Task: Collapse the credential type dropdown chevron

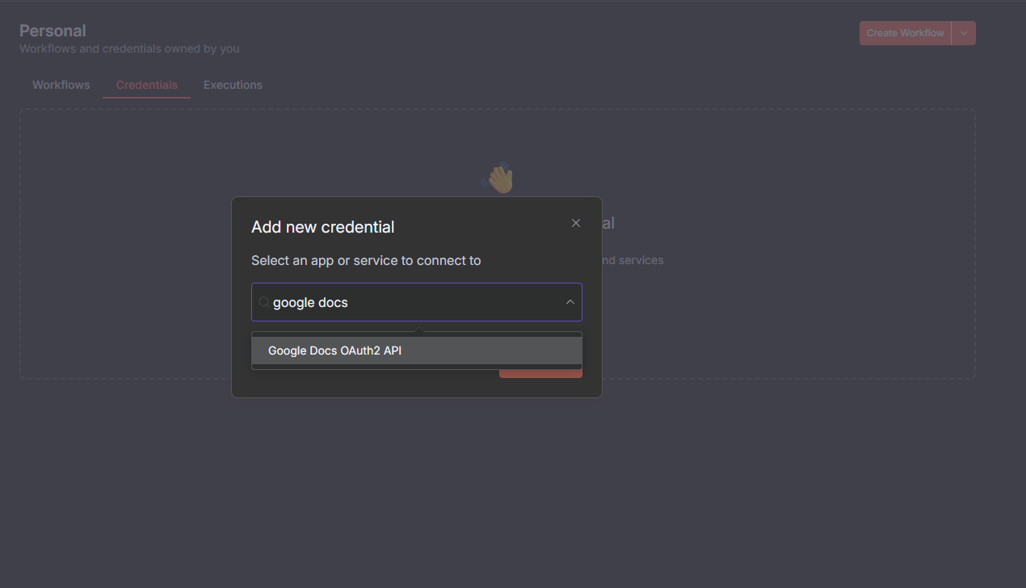Action: pyautogui.click(x=570, y=302)
